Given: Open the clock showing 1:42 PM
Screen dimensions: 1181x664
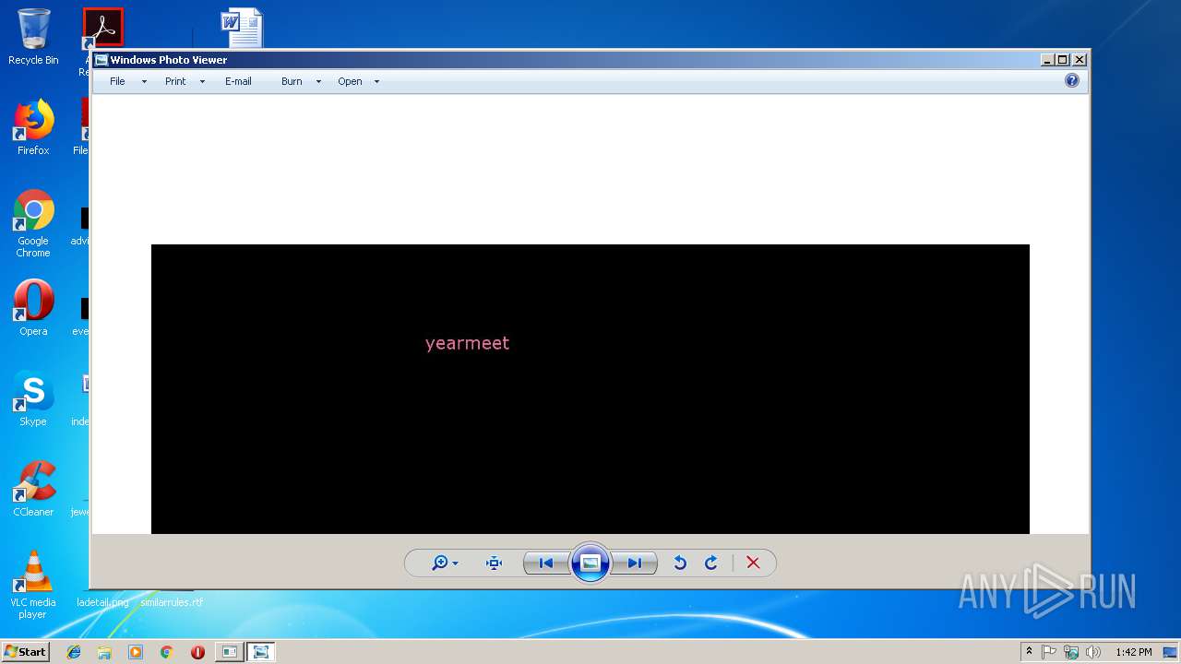Looking at the screenshot, I should pos(1133,652).
